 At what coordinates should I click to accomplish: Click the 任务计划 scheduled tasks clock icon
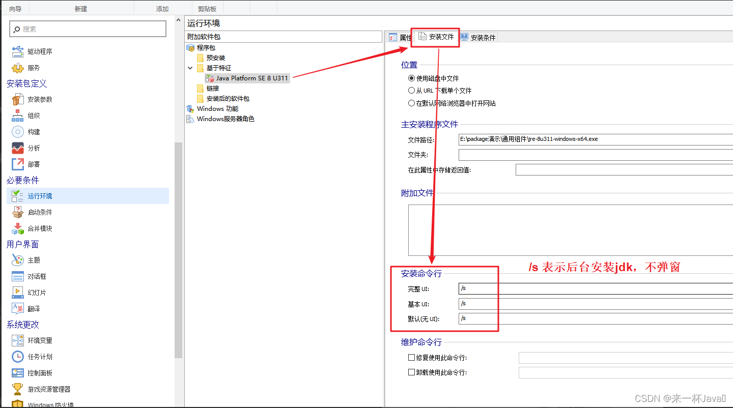pyautogui.click(x=18, y=357)
